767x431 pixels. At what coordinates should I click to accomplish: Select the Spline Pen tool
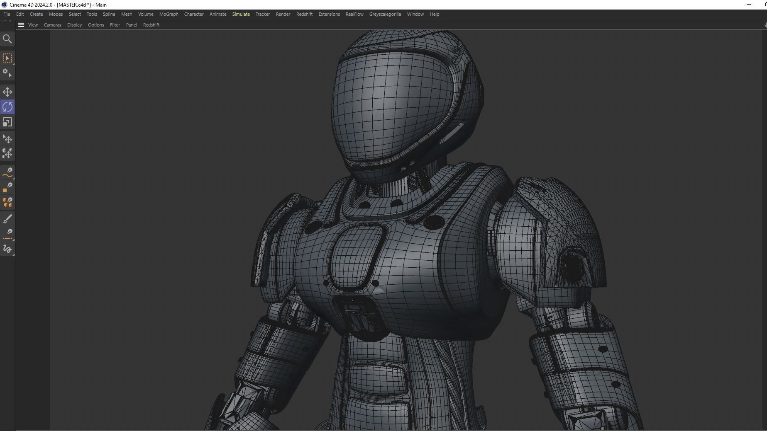point(7,172)
